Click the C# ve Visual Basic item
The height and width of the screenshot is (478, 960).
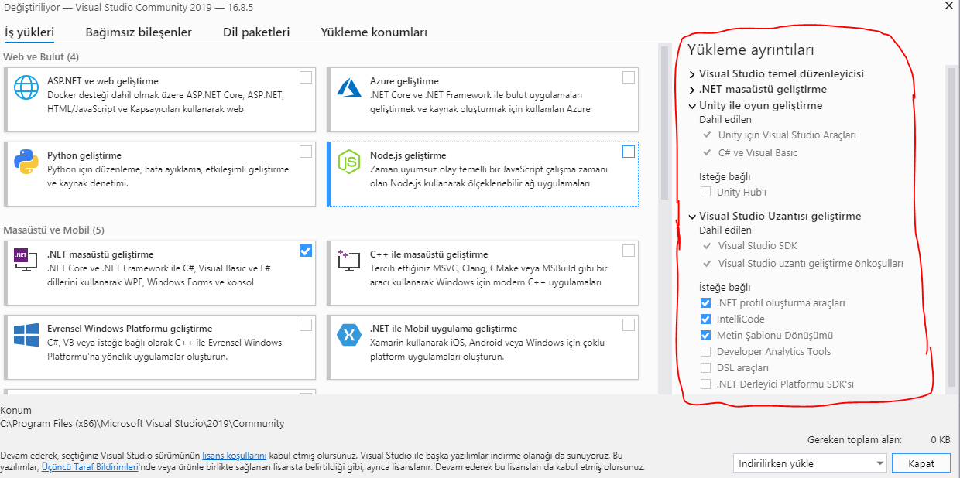point(758,153)
